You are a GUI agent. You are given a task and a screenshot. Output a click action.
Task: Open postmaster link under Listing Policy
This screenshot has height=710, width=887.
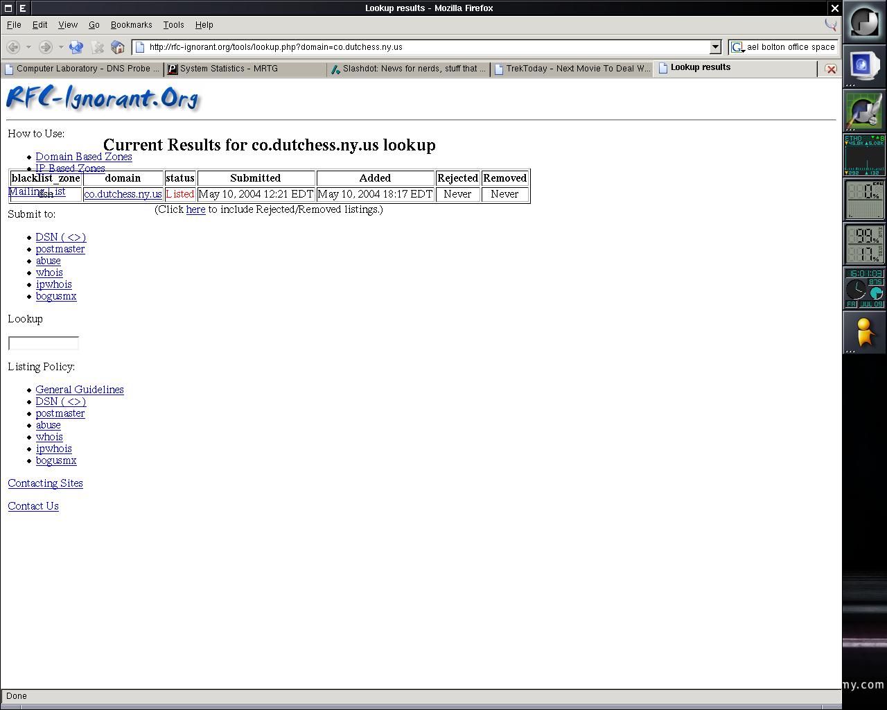(x=60, y=413)
